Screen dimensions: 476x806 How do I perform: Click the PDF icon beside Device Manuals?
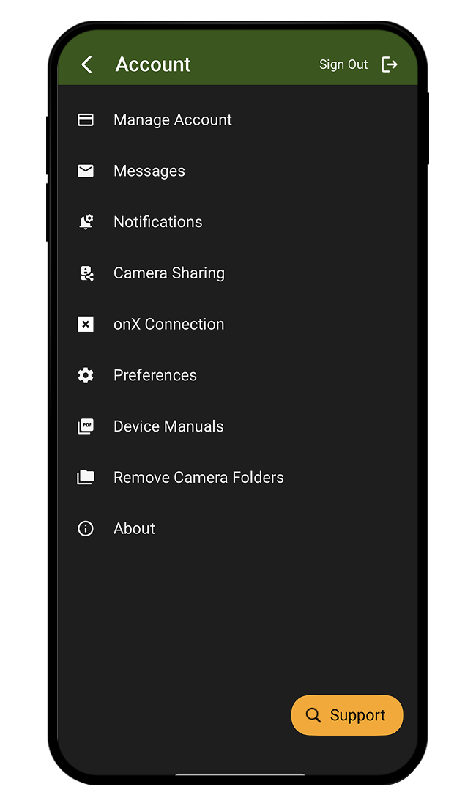pyautogui.click(x=86, y=426)
